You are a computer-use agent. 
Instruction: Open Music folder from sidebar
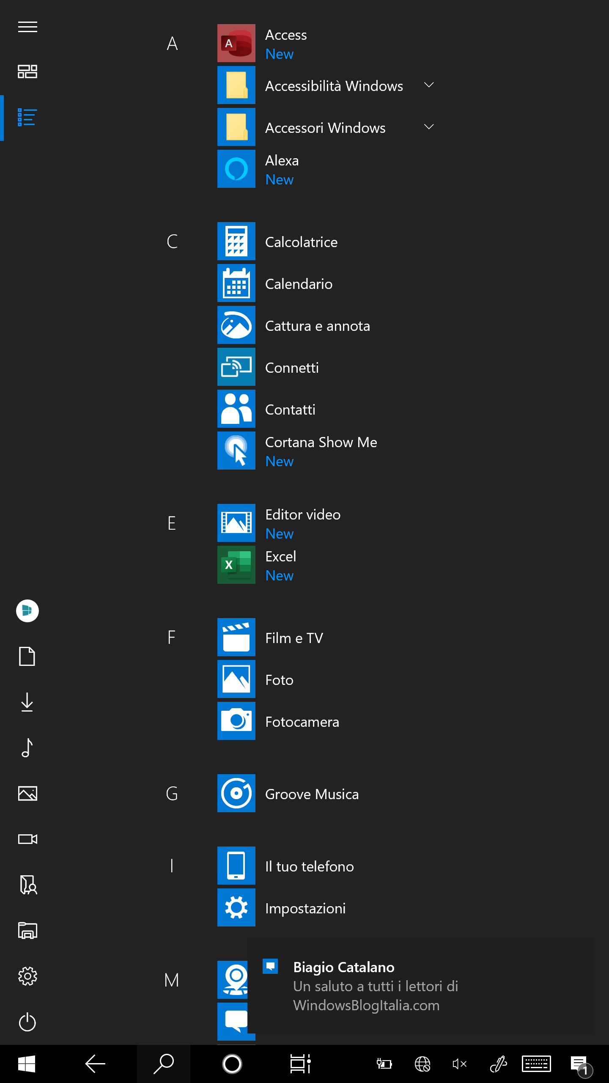pos(27,748)
